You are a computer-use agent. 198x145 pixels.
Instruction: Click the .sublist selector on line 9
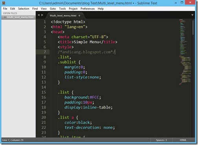(67, 62)
